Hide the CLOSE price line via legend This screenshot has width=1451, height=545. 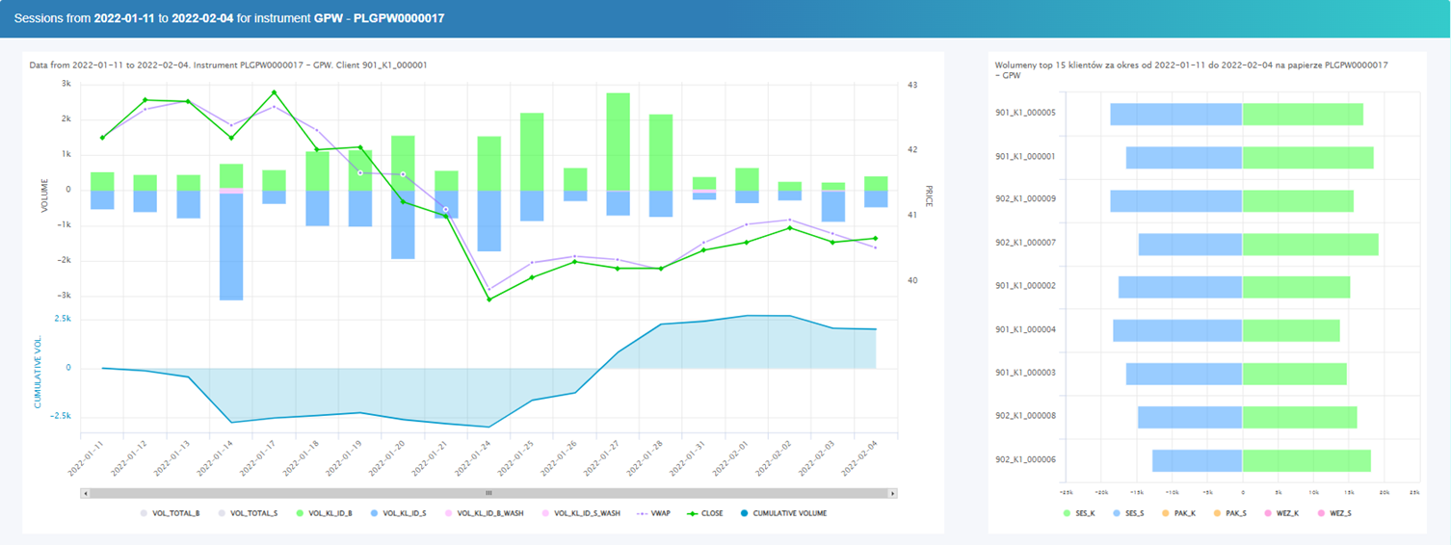(x=690, y=513)
